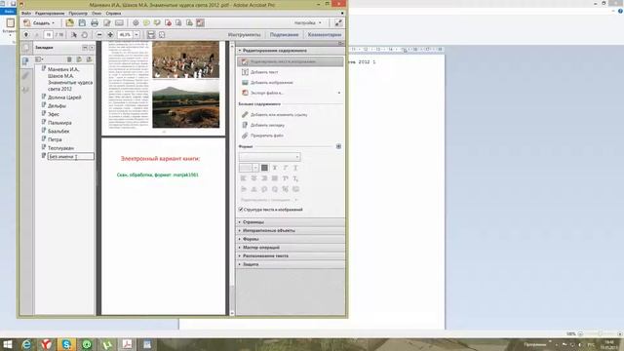Select the arrow selection tool
624x351 pixels.
point(74,35)
